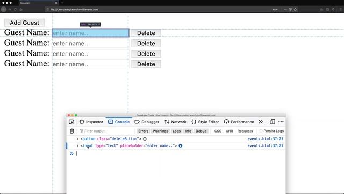Click Delete in the fourth guest row
The image size is (344, 194).
[146, 64]
